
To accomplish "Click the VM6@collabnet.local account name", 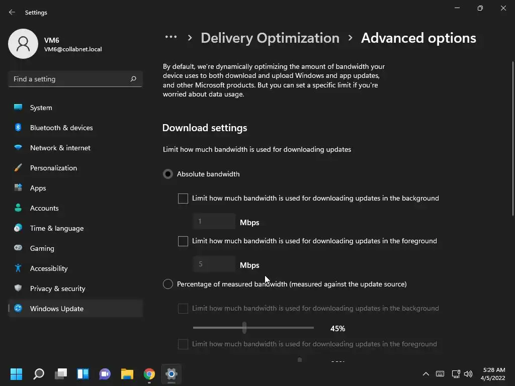I will (73, 49).
